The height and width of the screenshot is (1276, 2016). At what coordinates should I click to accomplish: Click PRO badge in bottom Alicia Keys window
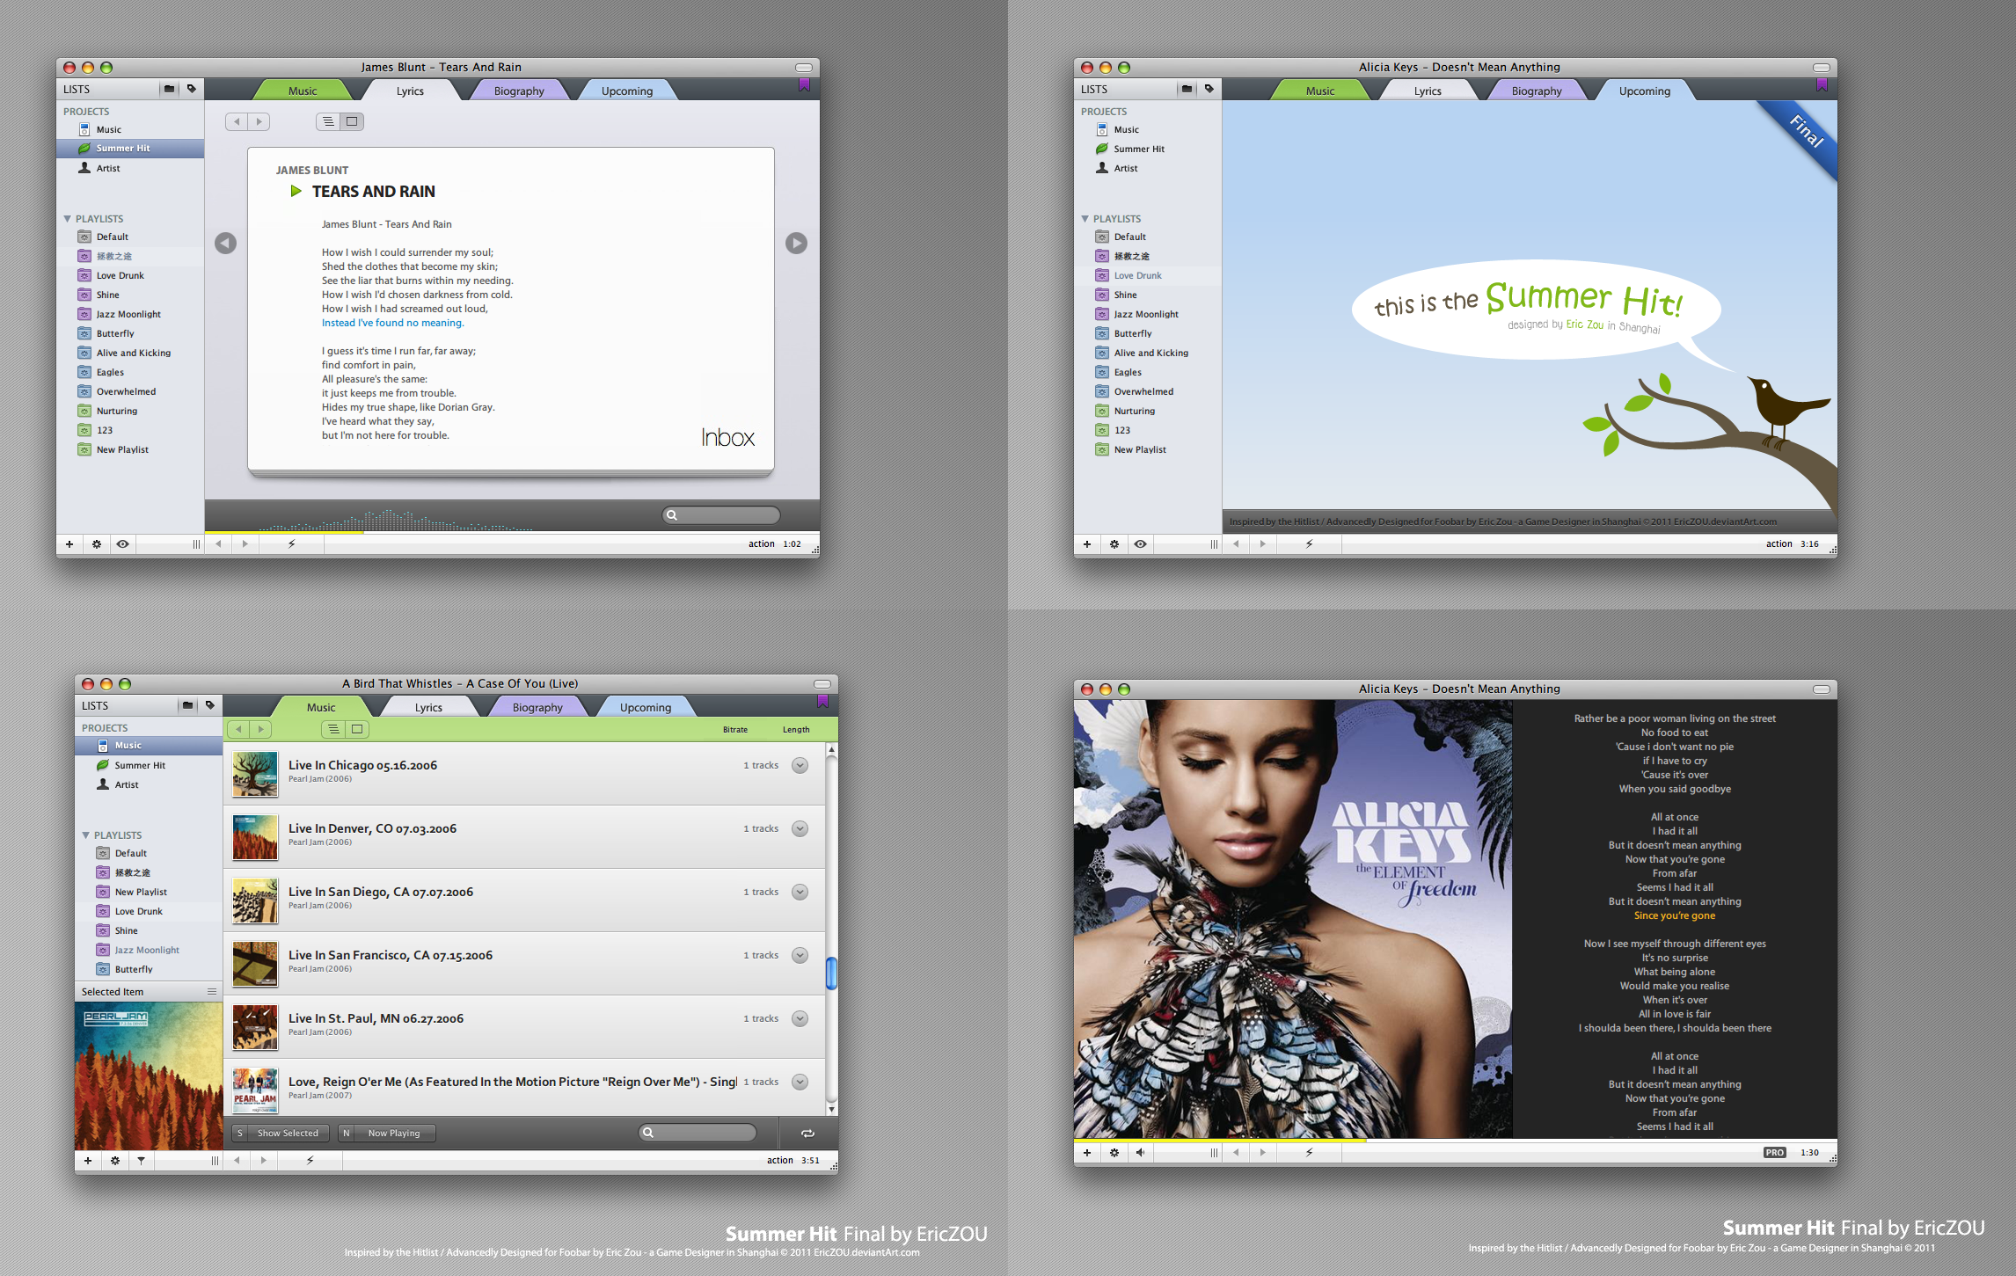pyautogui.click(x=1774, y=1153)
